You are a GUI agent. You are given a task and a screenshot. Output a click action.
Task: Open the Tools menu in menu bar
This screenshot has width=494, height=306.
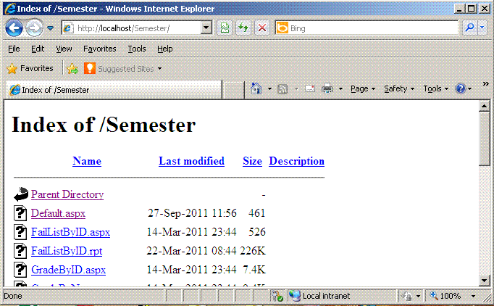[137, 49]
